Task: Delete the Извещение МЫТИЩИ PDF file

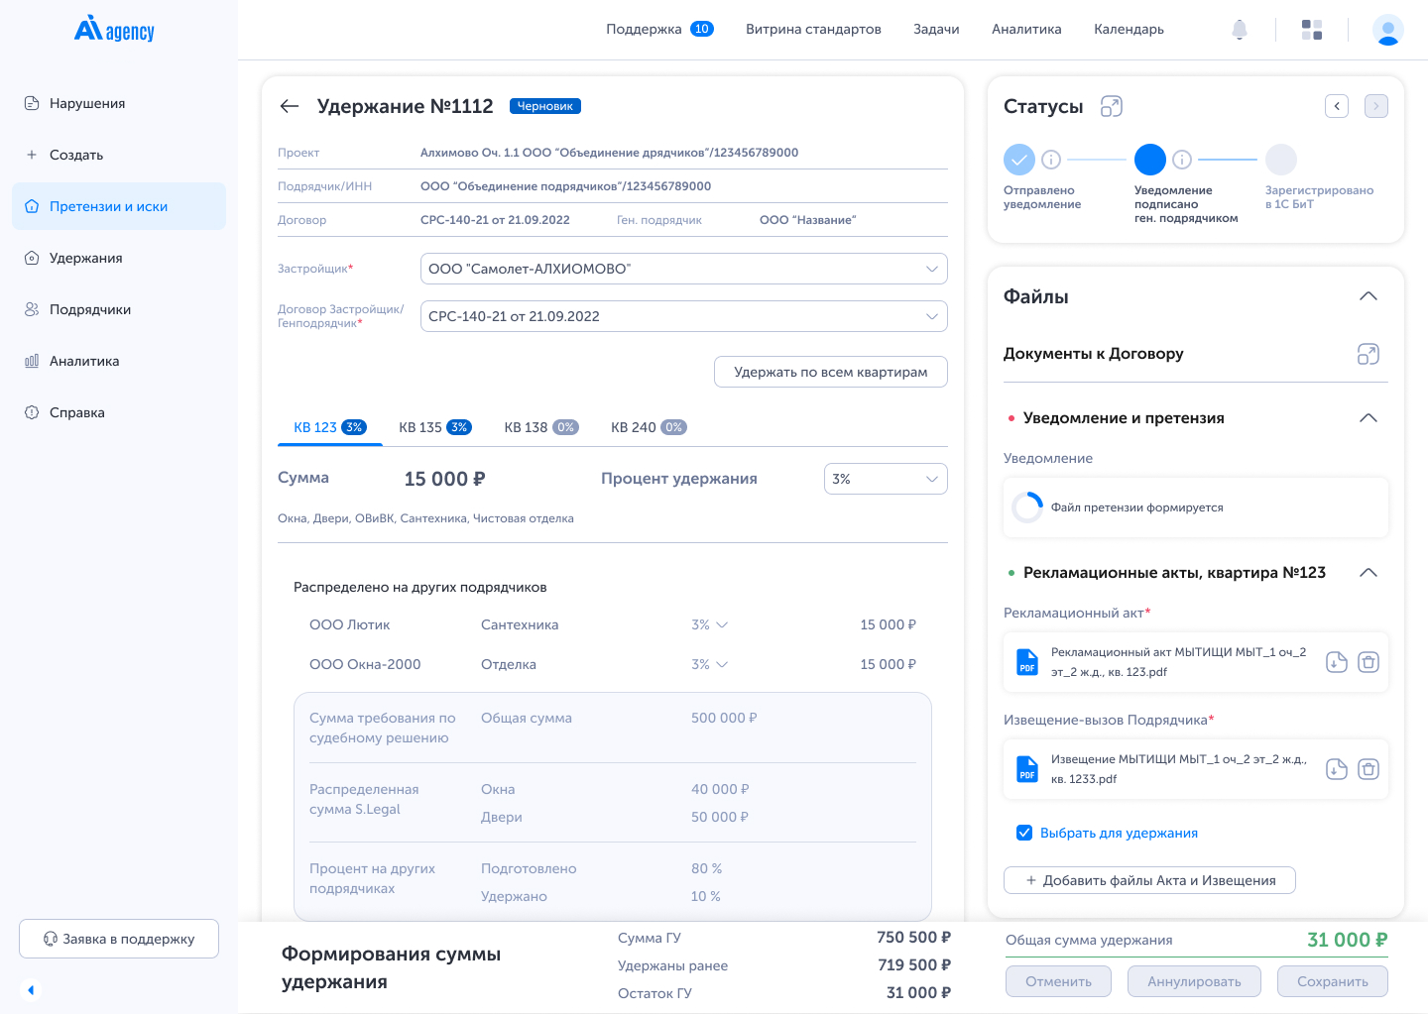Action: click(x=1368, y=769)
